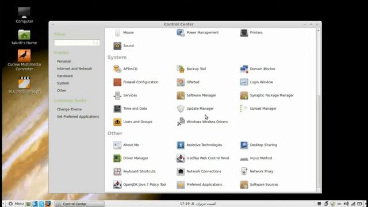The image size is (368, 207).
Task: Open the Upload Manager icon
Action: point(244,109)
